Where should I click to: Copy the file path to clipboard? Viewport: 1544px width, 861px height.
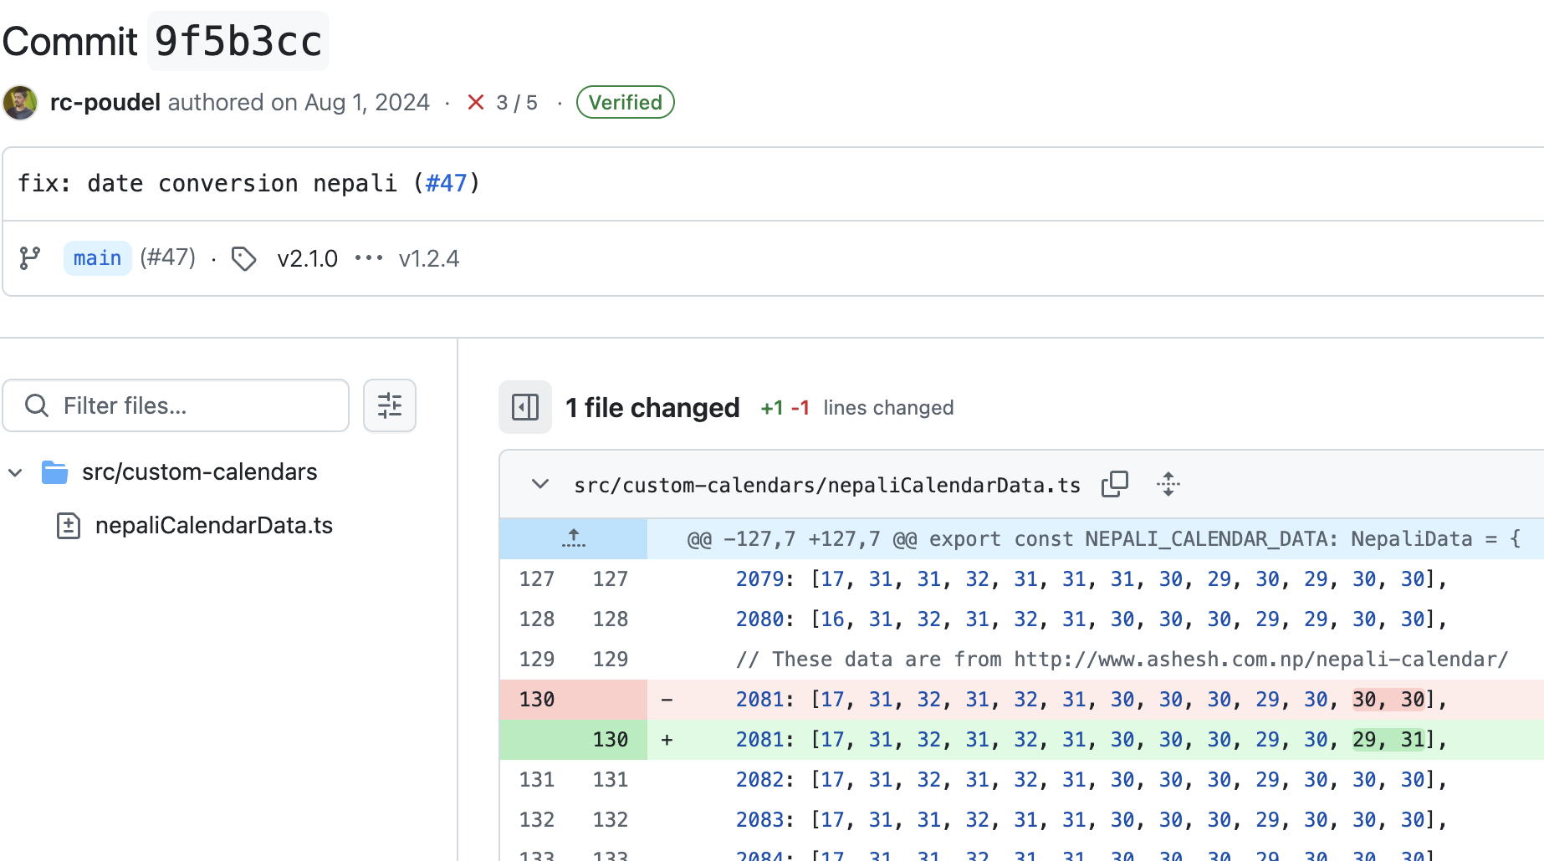[x=1115, y=484]
